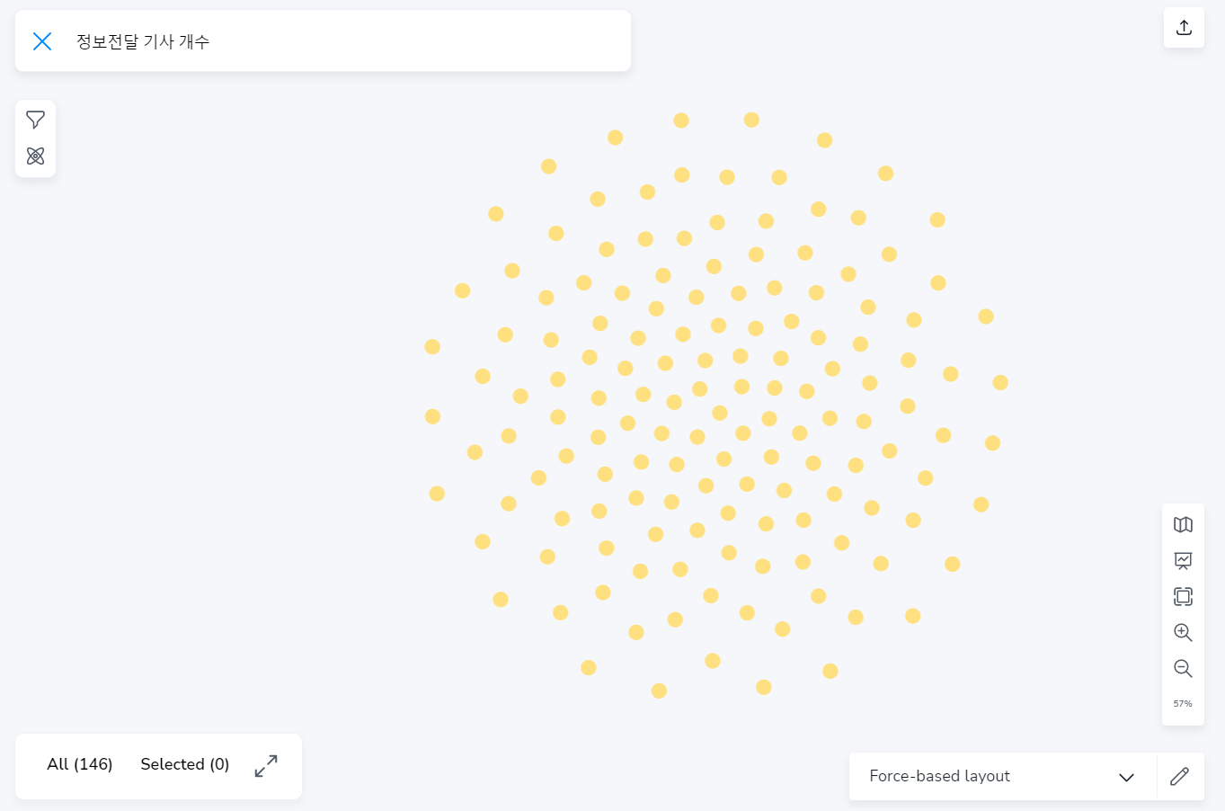Select the bottommost yellow node in graph
This screenshot has width=1225, height=811.
(x=659, y=691)
